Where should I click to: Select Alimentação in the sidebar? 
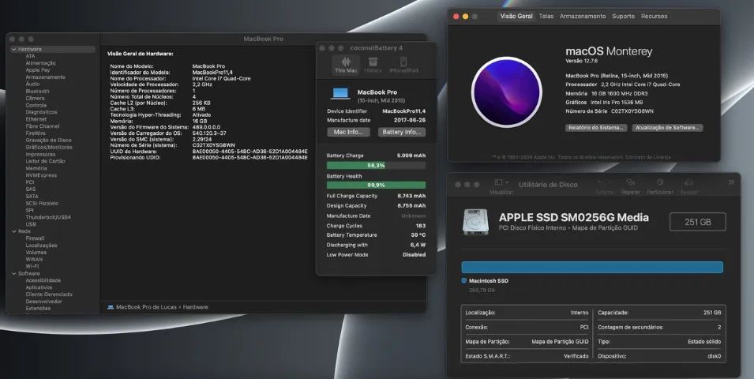pyautogui.click(x=40, y=63)
